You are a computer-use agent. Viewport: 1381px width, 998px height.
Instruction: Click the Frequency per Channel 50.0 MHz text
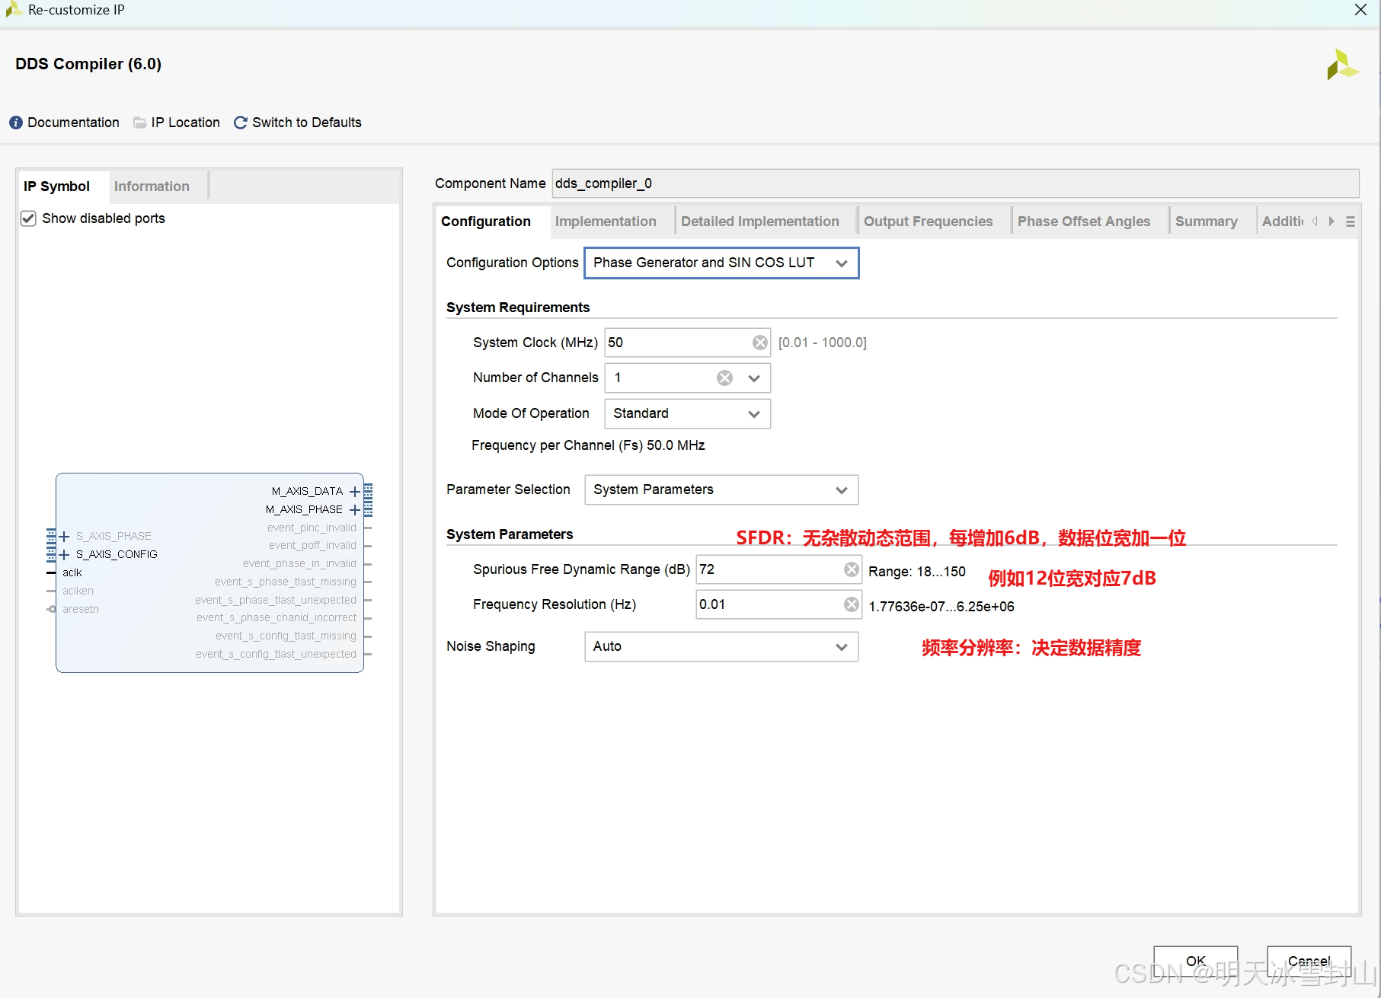[588, 445]
